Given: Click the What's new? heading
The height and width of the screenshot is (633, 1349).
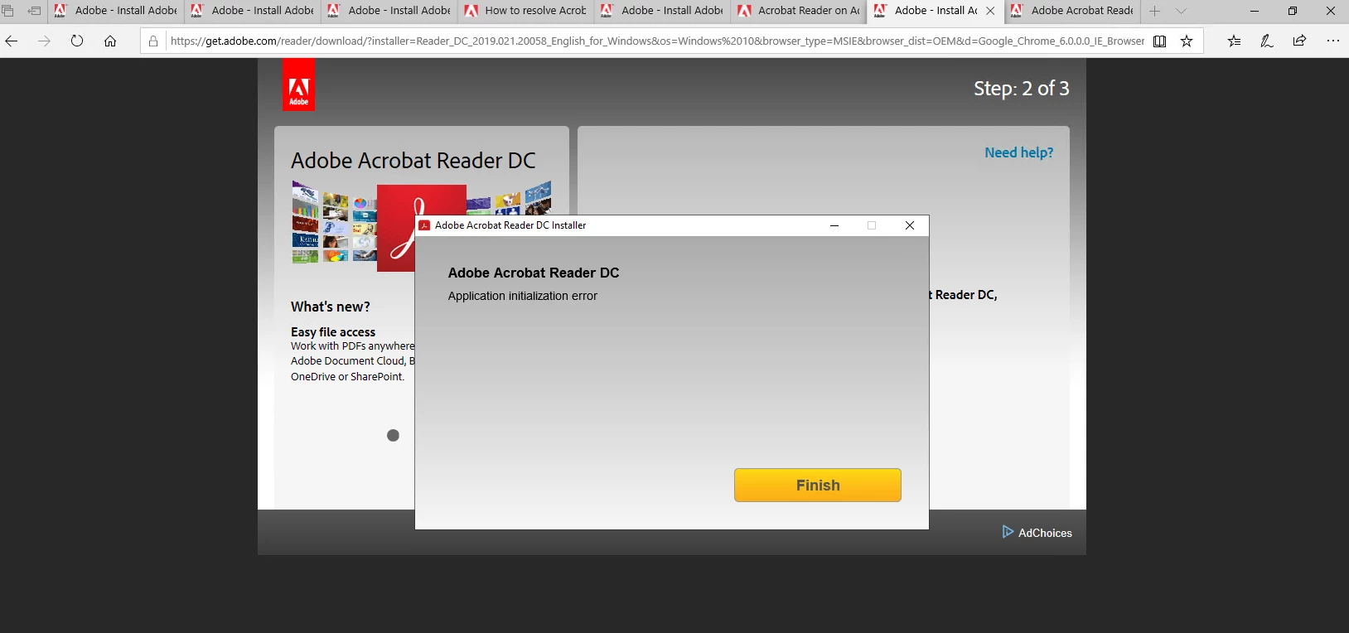Looking at the screenshot, I should click(x=331, y=307).
